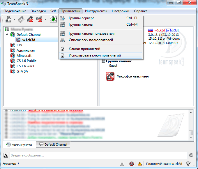Click the connection quality Wi-Fi icon
The height and width of the screenshot is (169, 198).
(188, 164)
